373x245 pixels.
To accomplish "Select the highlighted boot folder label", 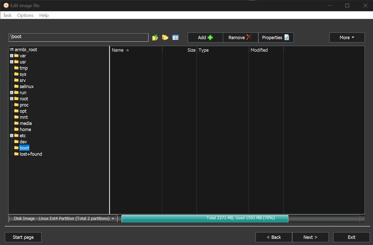I will pos(24,148).
